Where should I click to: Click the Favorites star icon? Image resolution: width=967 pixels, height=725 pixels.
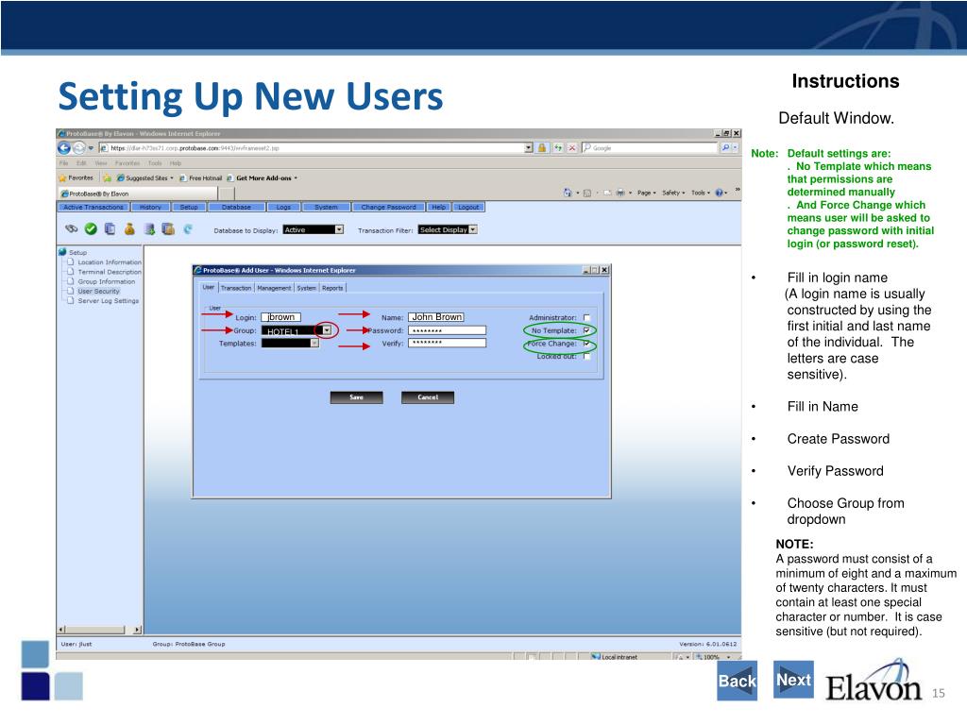(x=62, y=178)
